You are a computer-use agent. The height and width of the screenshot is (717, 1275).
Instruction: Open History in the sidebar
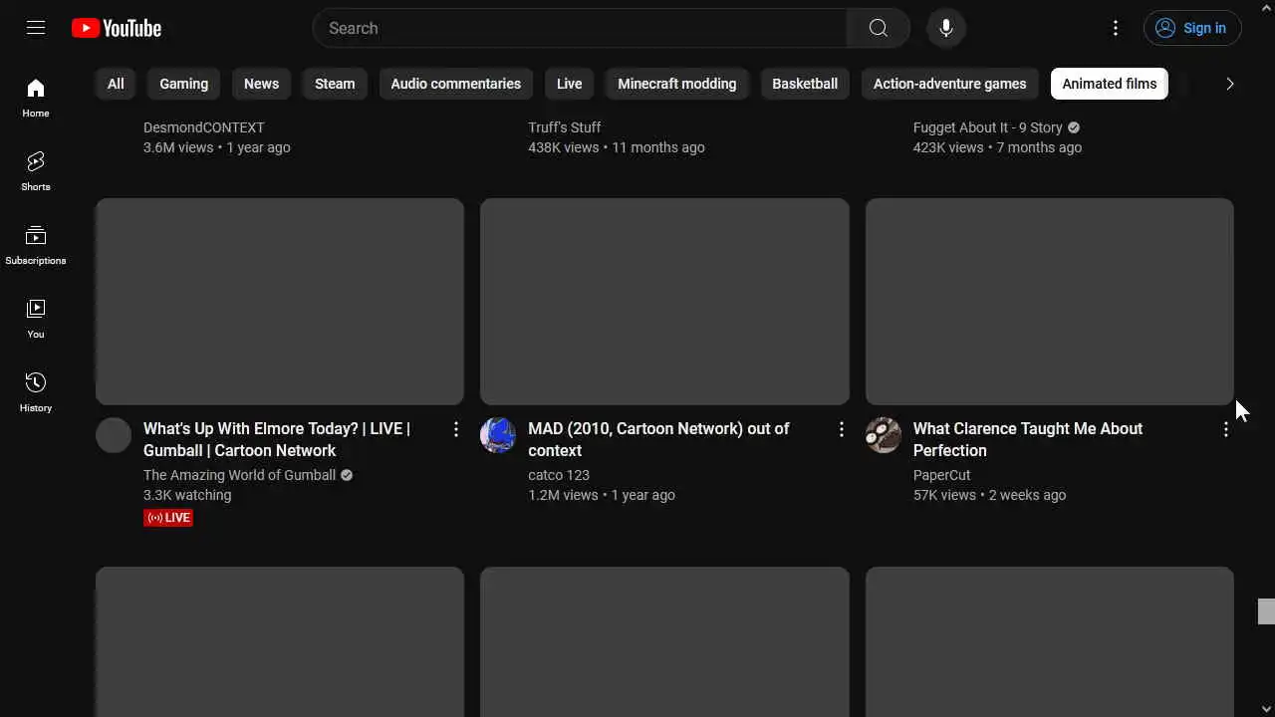point(36,393)
